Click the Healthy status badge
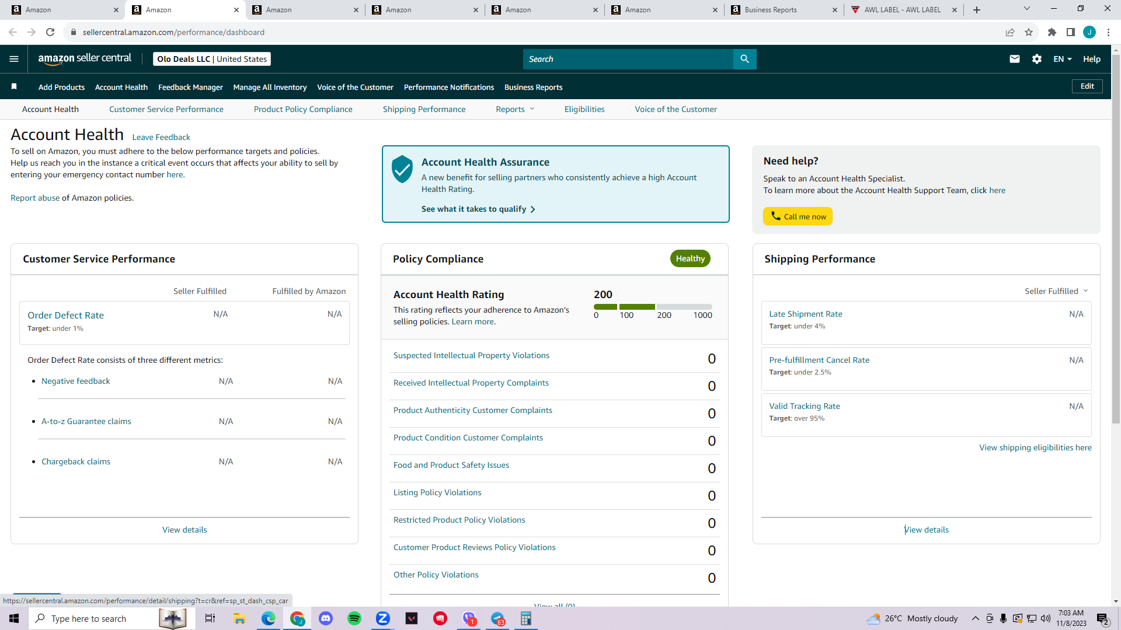This screenshot has width=1121, height=630. 690,258
